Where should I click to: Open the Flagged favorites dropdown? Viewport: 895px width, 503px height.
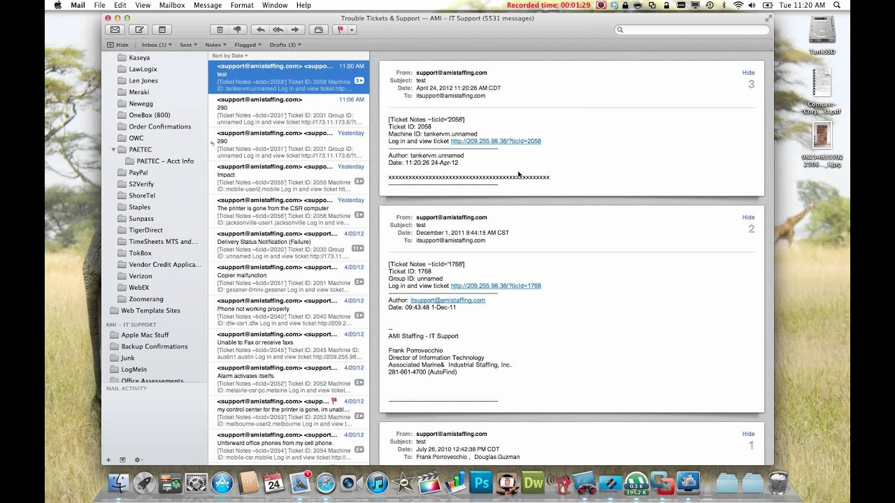point(248,45)
